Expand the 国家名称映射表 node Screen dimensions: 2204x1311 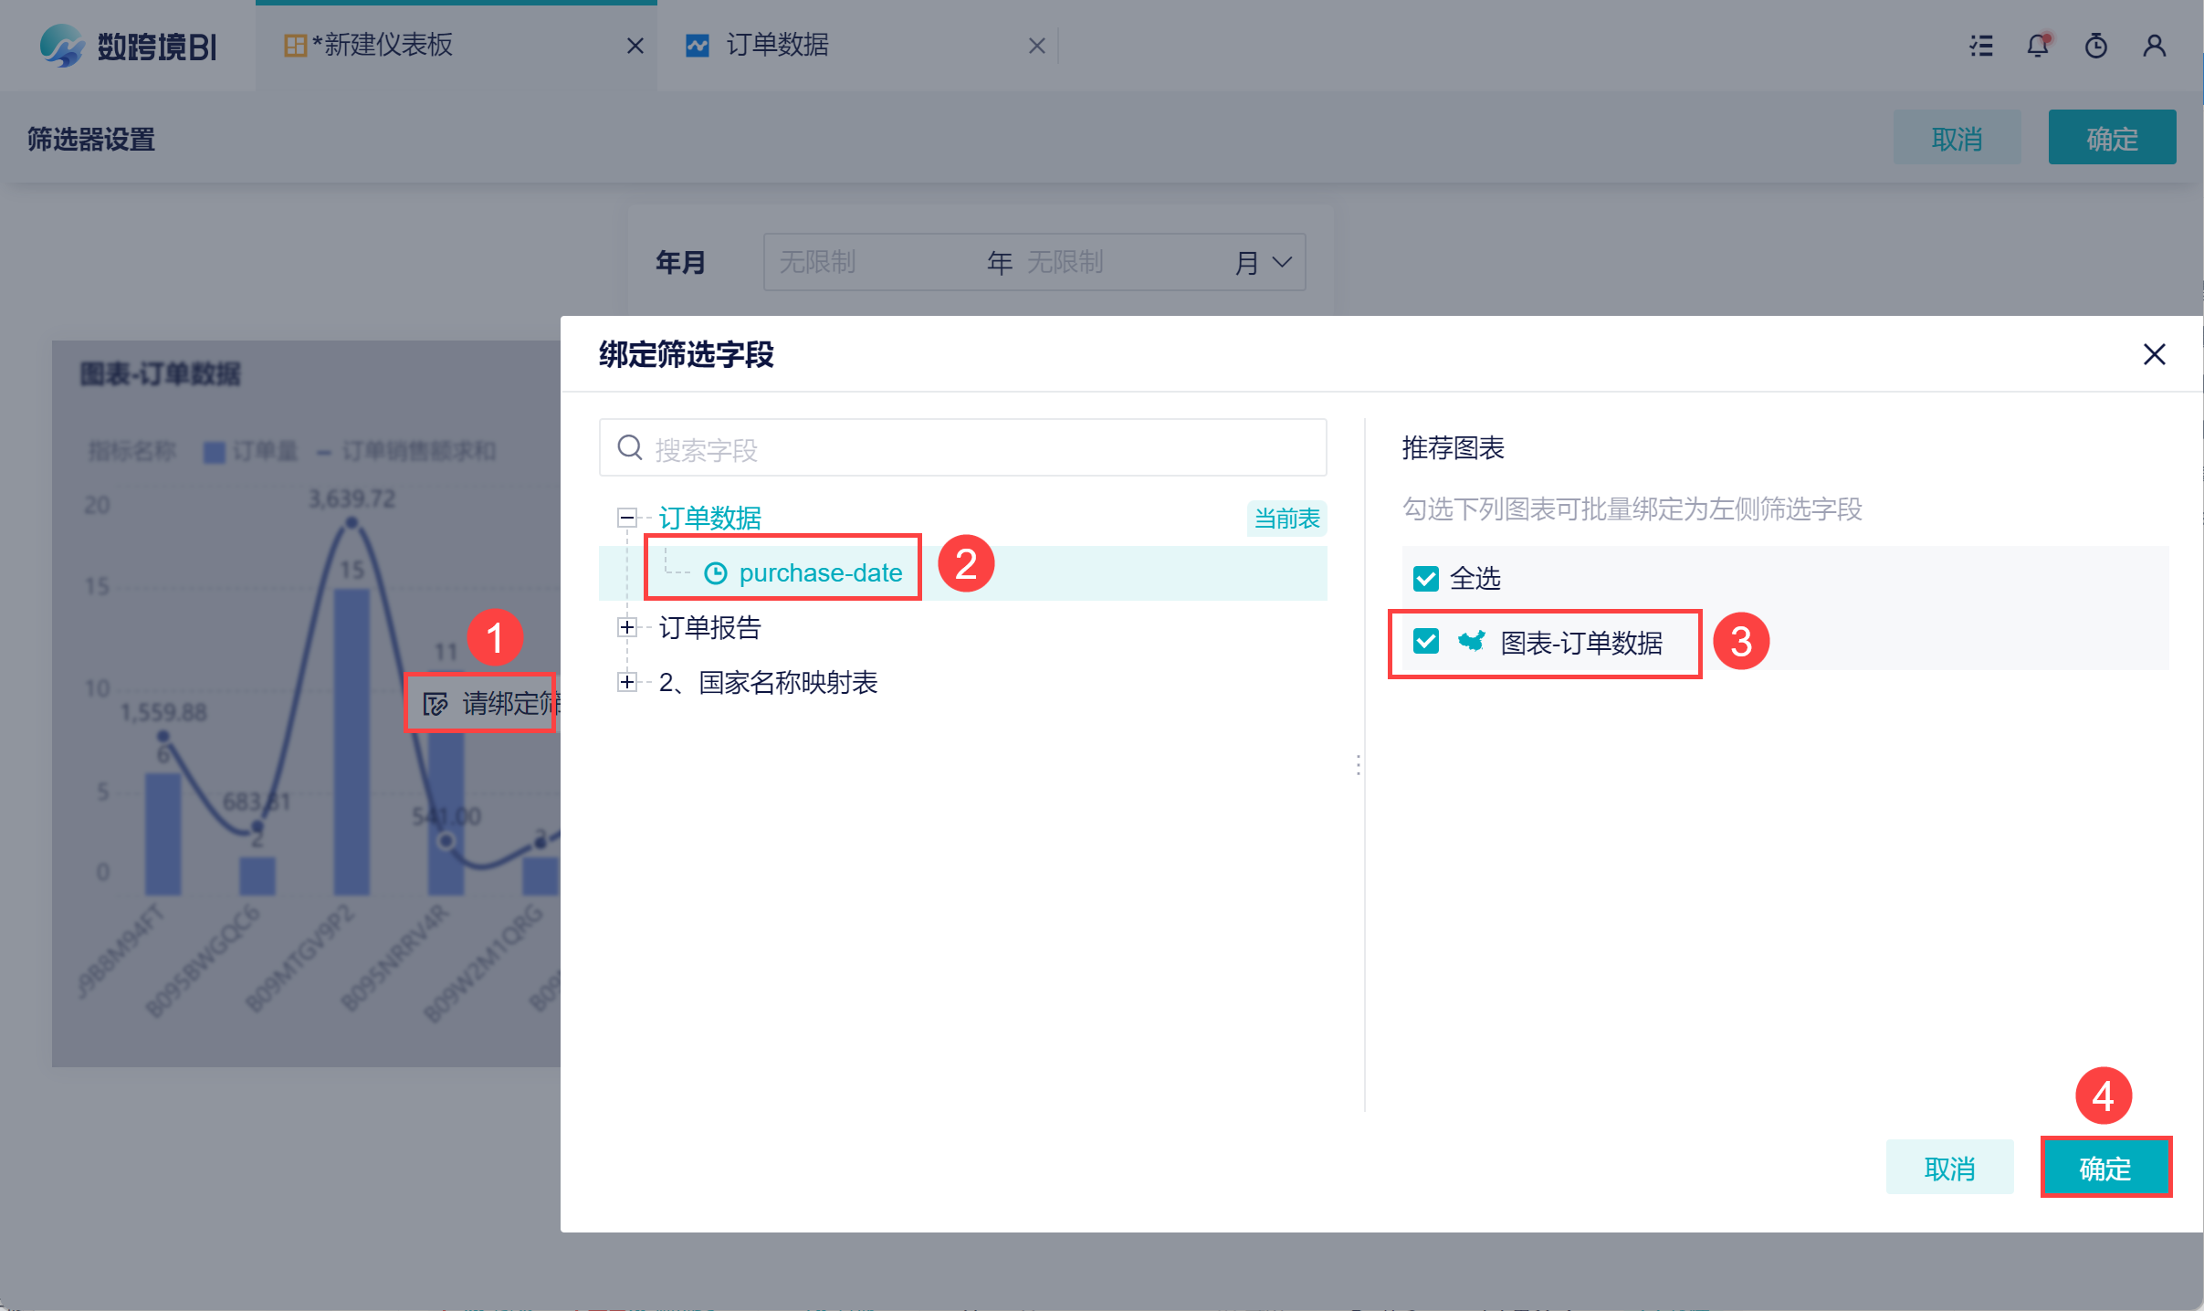[626, 683]
